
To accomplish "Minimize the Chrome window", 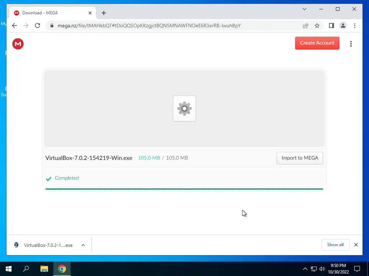I will [321, 9].
